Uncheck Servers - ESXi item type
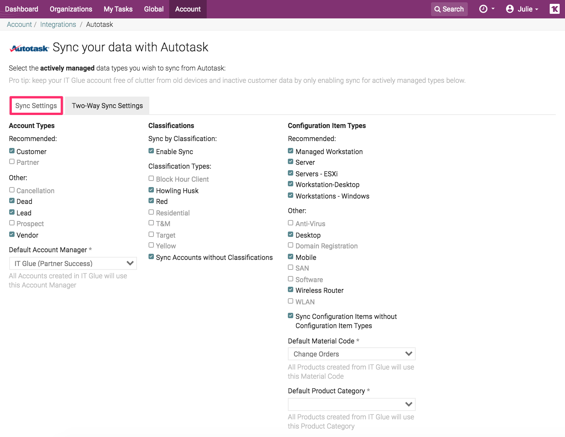This screenshot has width=565, height=437. point(291,173)
